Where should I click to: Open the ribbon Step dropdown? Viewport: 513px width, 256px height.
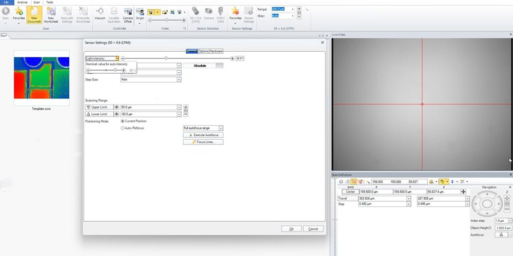pyautogui.click(x=292, y=16)
